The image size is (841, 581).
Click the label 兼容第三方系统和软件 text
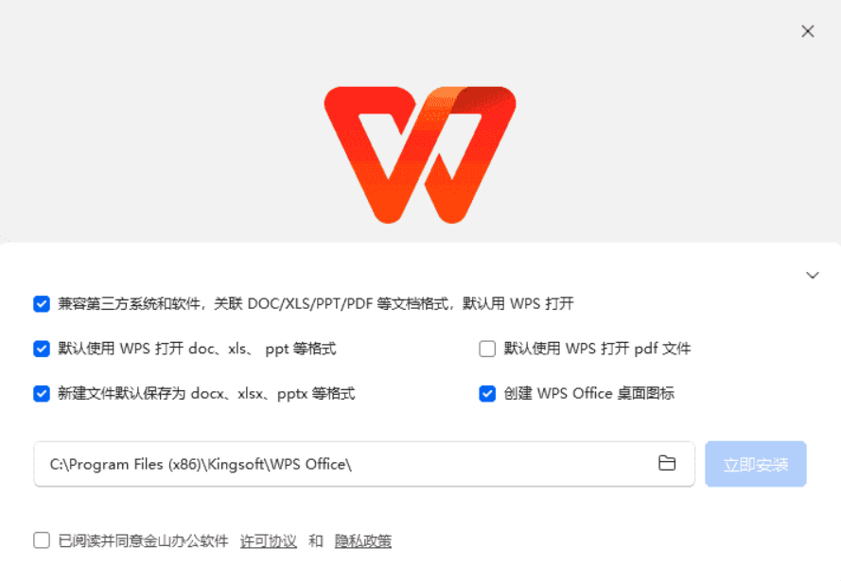coord(130,303)
